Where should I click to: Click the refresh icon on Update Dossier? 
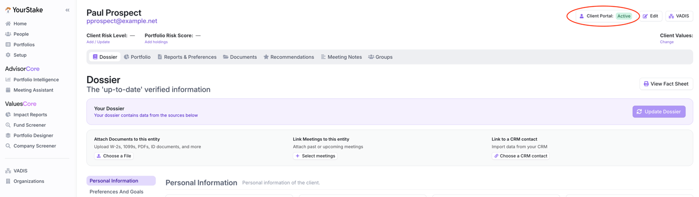639,112
